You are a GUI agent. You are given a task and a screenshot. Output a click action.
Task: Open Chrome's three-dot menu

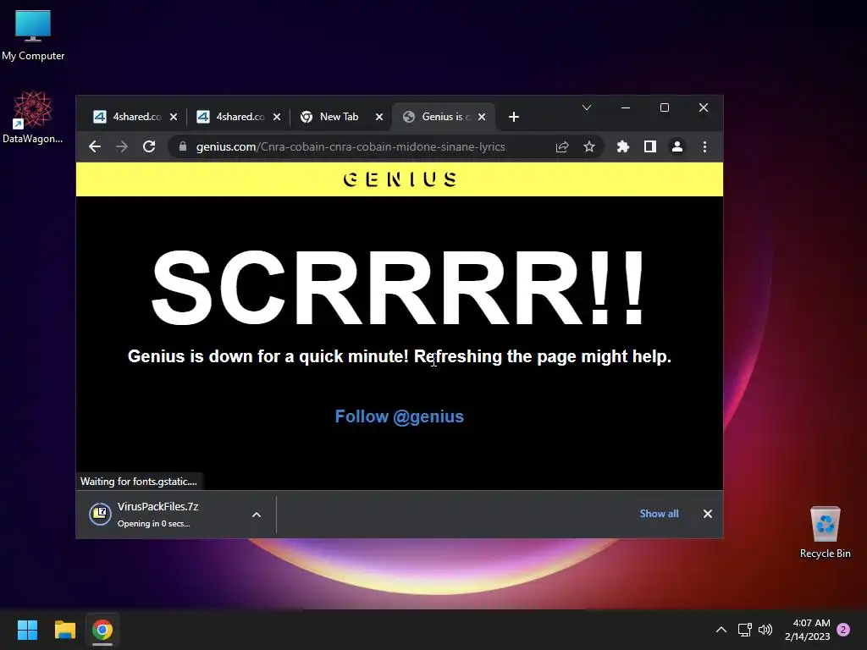point(704,146)
